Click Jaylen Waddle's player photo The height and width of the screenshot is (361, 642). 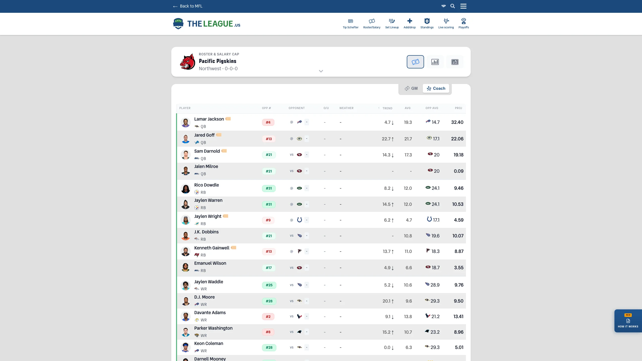[x=186, y=285]
